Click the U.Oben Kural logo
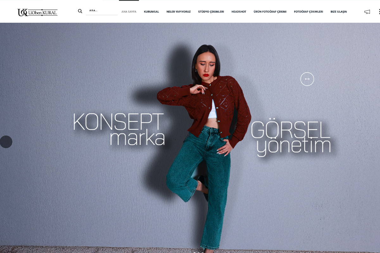 [37, 12]
